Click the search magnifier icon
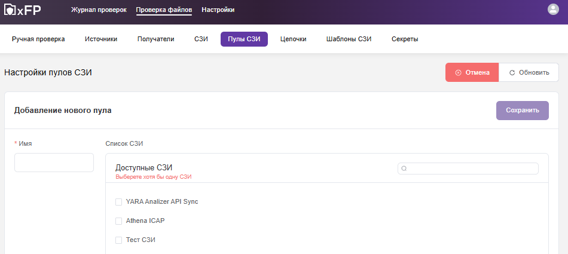568x254 pixels. (x=404, y=169)
